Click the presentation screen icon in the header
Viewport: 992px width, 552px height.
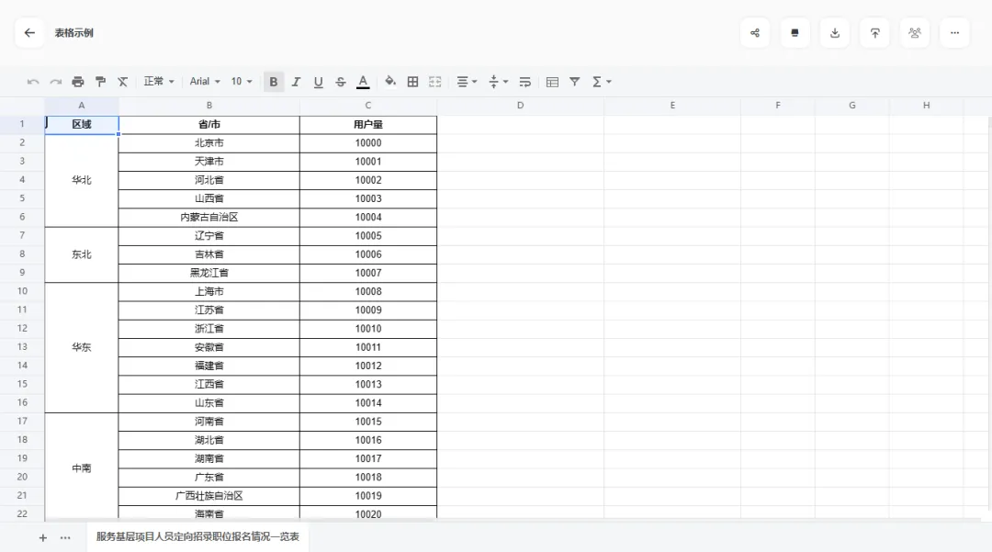coord(795,33)
